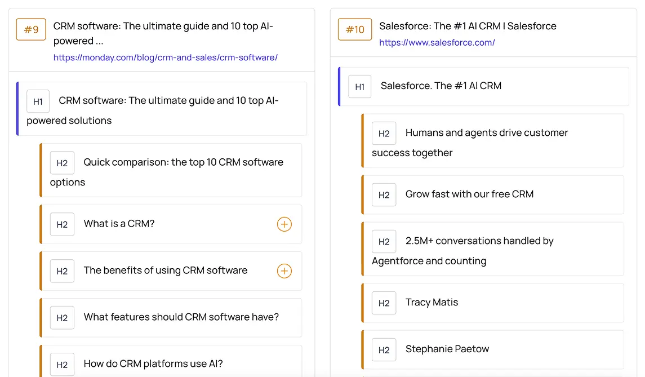Click the H1 tag of the monday.com heading

[38, 101]
